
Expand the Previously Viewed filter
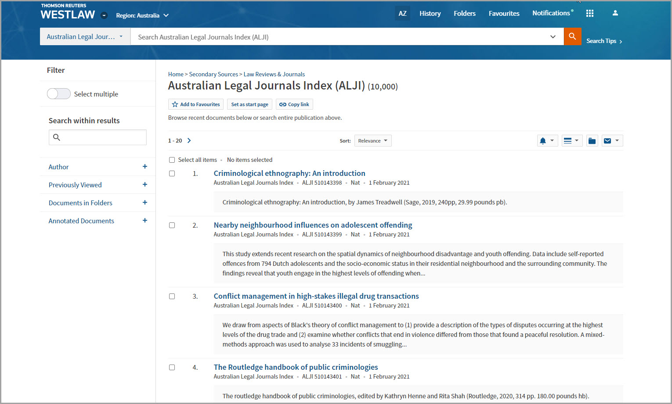click(x=98, y=185)
